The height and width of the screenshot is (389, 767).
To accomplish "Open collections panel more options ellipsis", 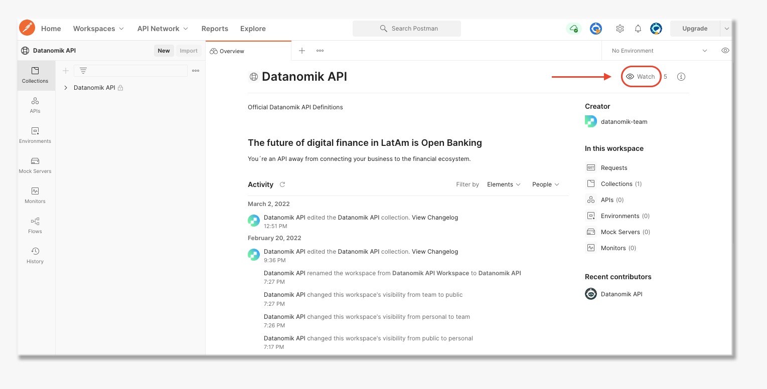I will (x=196, y=71).
